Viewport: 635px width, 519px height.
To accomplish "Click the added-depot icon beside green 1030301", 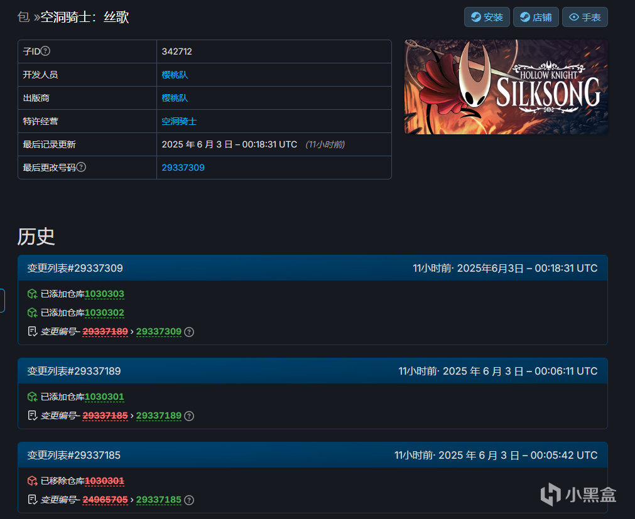I will pyautogui.click(x=33, y=397).
